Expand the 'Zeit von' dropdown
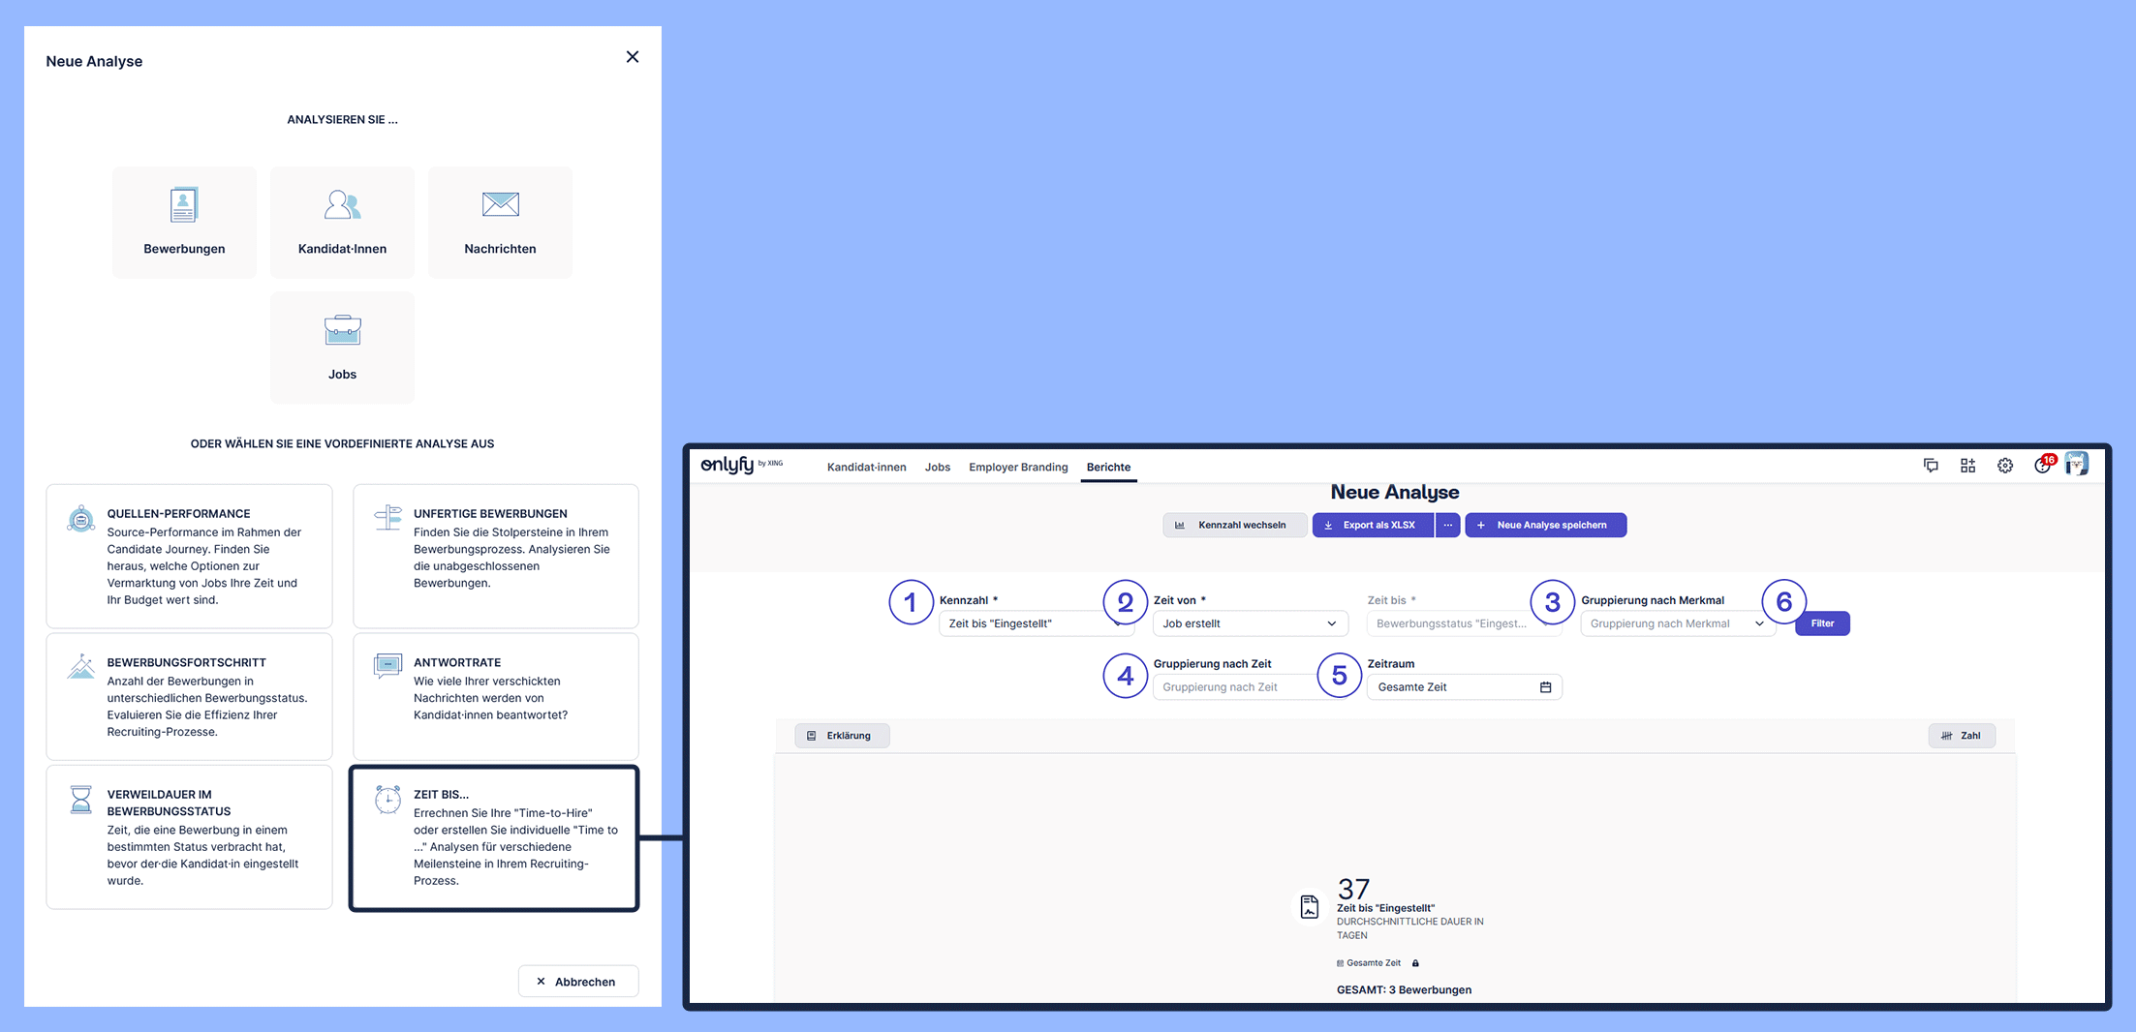Viewport: 2136px width, 1032px height. coord(1250,623)
